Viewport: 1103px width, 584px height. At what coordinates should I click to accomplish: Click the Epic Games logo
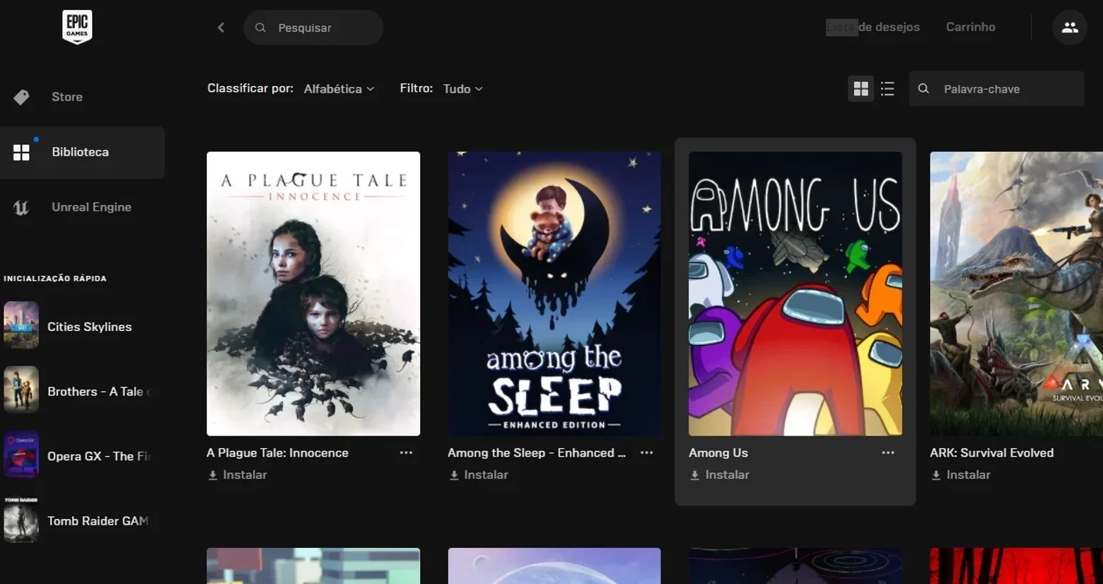tap(77, 27)
